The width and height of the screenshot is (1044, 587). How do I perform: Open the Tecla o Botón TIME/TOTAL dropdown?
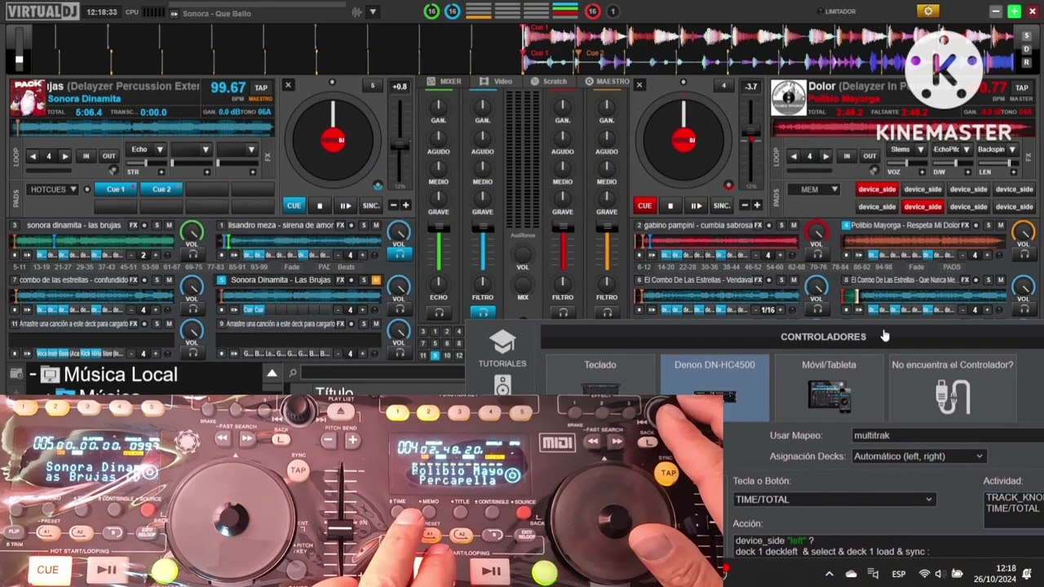(834, 499)
